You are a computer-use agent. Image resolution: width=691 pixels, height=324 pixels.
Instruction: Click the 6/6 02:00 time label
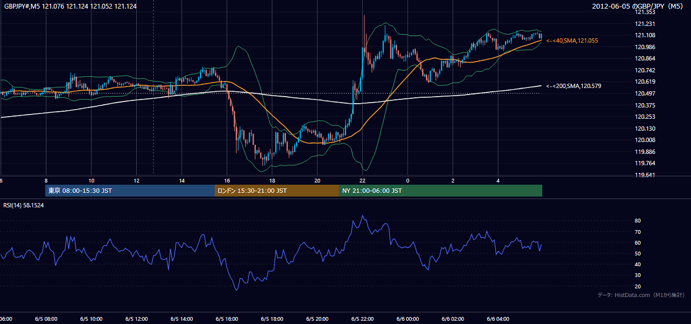pos(453,319)
